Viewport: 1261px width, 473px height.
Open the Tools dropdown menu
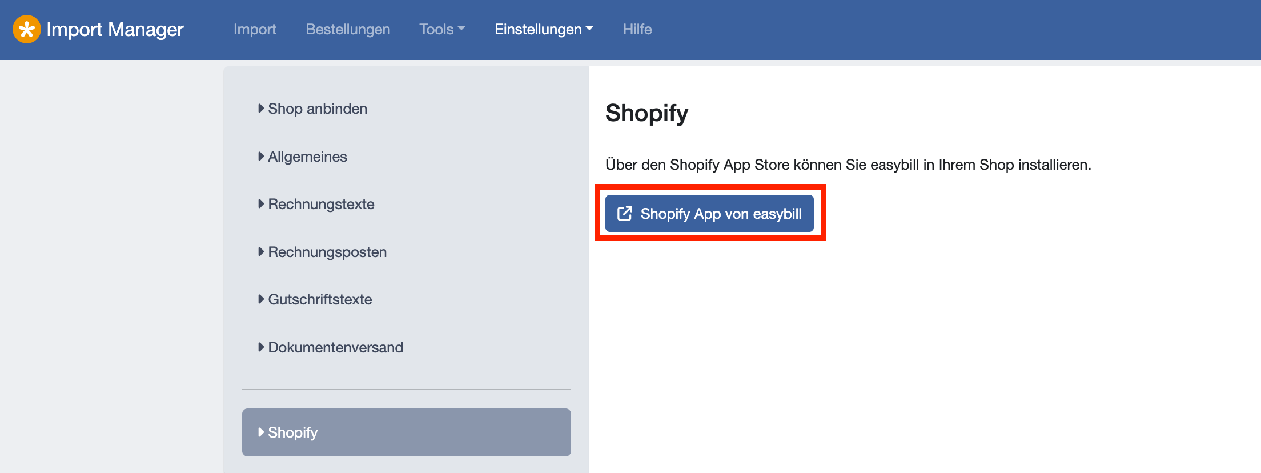[x=442, y=29]
